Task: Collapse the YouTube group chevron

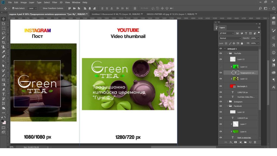Action: click(x=228, y=53)
